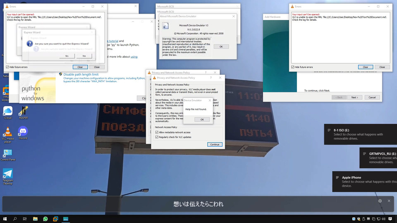The width and height of the screenshot is (397, 223).
Task: Click Close in the left Errors window
Action: 97,67
